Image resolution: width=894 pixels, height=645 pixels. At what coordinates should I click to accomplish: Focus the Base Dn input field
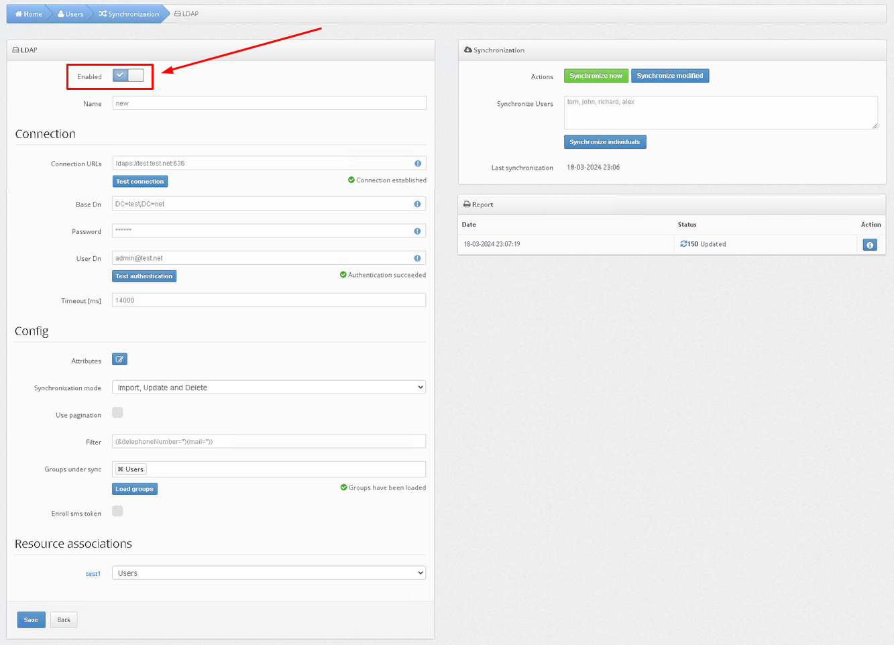[269, 204]
